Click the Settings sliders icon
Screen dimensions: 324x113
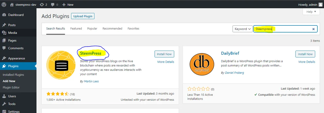click(x=4, y=111)
